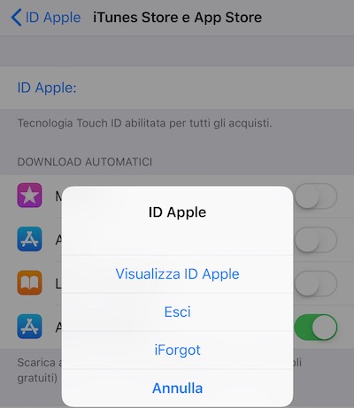Turn on the switch in the orange Books row
This screenshot has width=354, height=408.
click(316, 283)
